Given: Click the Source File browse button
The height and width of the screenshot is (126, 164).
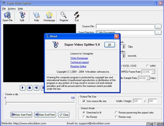Looking at the screenshot, I should tap(158, 26).
